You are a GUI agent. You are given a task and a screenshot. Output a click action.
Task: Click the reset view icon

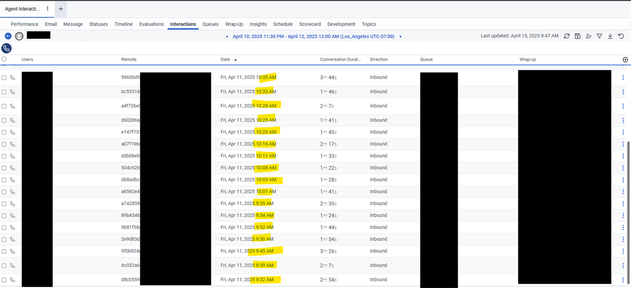621,36
